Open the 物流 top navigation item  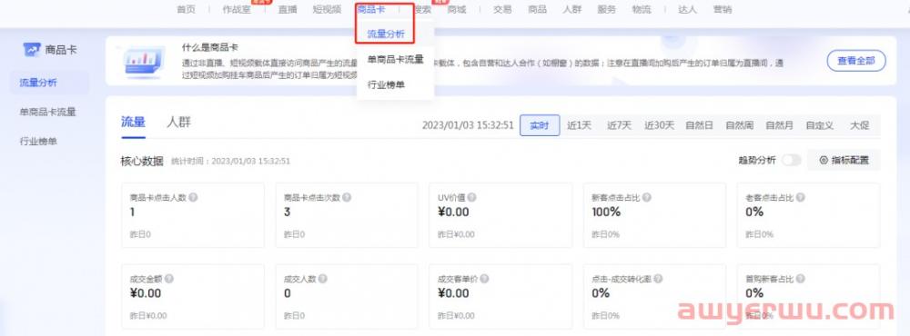pyautogui.click(x=642, y=9)
